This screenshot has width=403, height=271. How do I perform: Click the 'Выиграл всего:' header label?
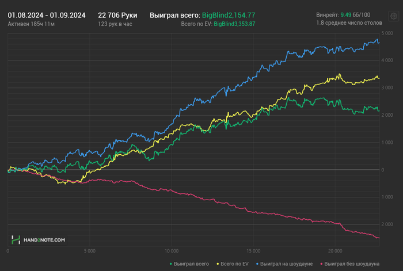(175, 16)
